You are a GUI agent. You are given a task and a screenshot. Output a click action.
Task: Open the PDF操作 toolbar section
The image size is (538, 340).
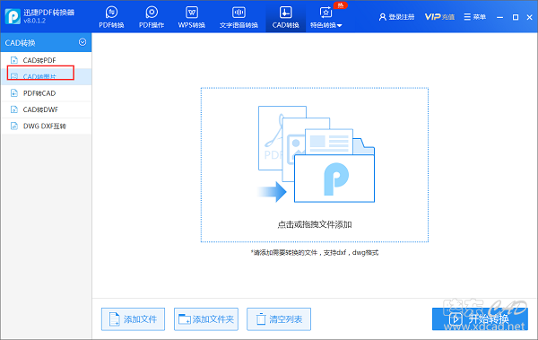pos(152,17)
